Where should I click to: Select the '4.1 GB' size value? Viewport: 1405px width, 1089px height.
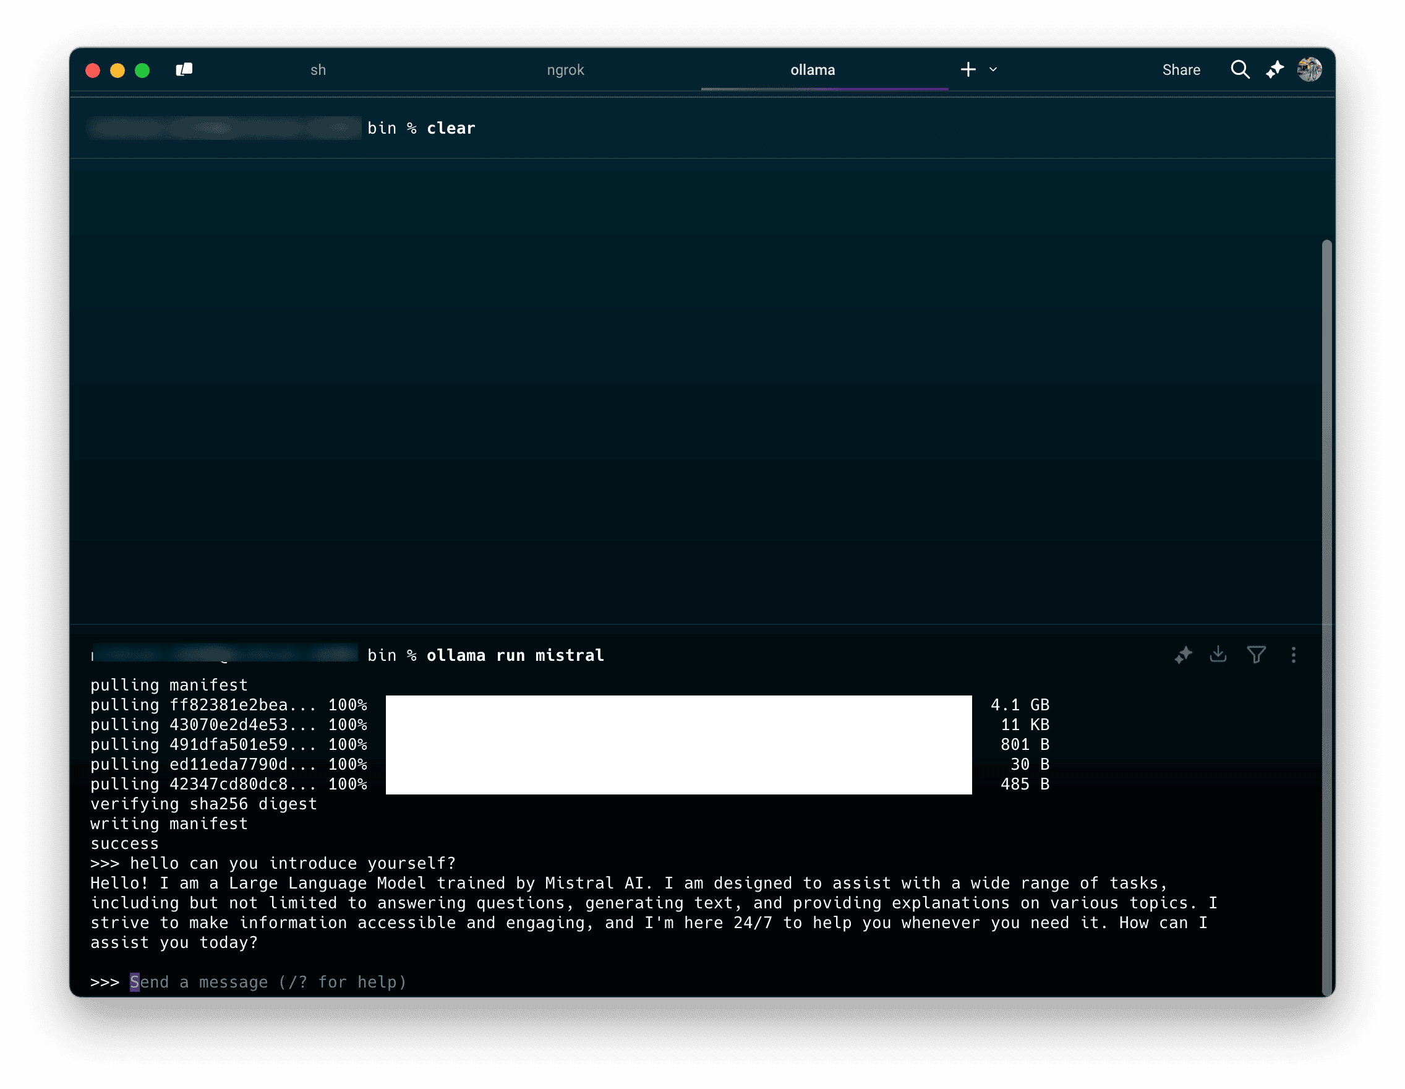coord(1020,705)
